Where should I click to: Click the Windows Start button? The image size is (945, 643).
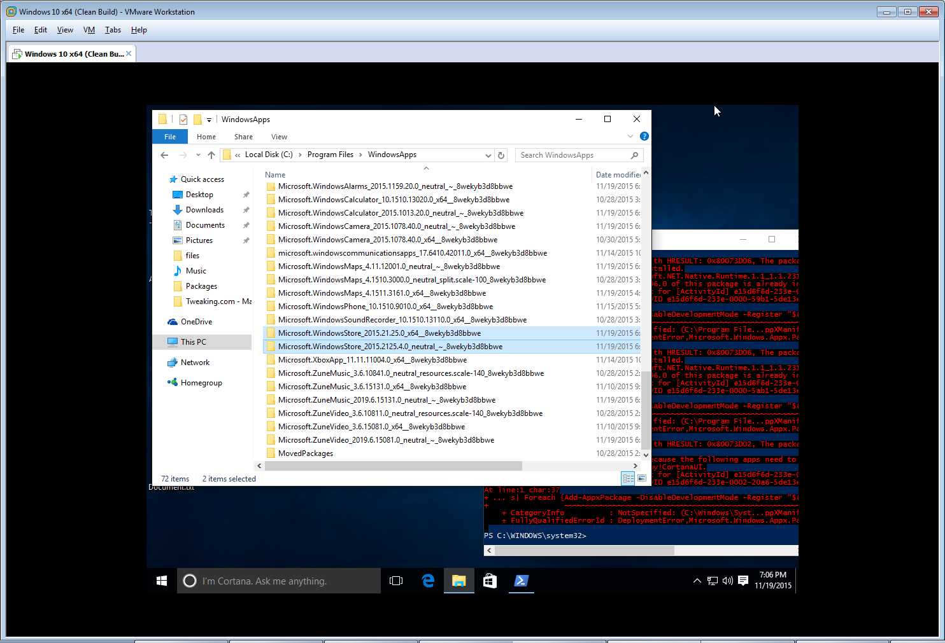tap(162, 581)
